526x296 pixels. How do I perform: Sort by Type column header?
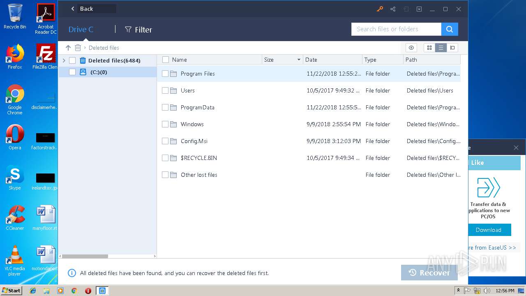pos(370,60)
